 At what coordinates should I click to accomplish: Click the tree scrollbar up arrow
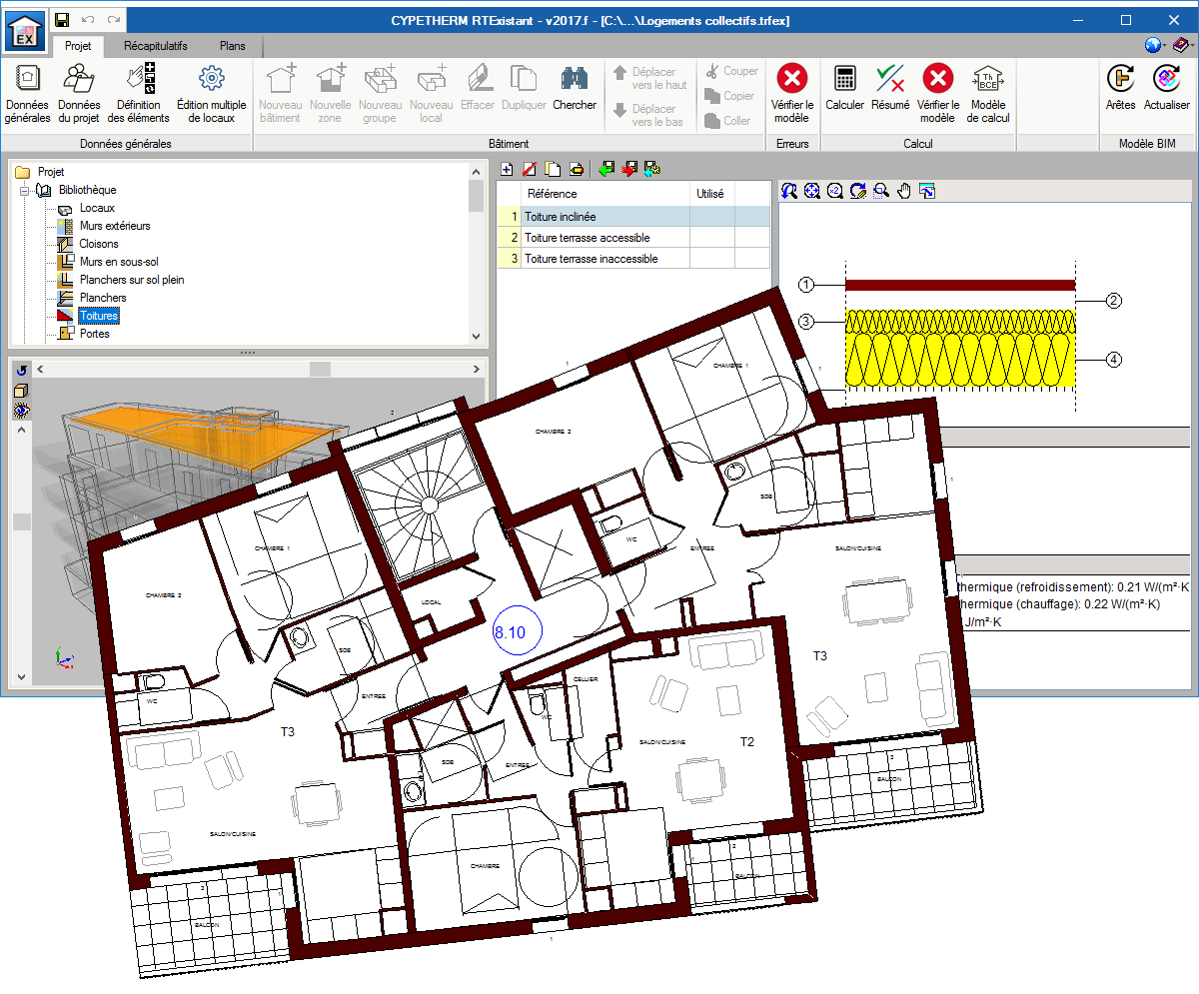(476, 170)
